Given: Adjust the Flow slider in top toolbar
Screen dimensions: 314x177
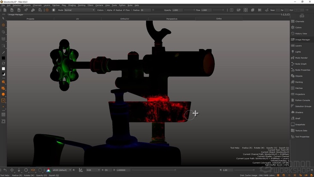Looking at the screenshot, I should click(x=218, y=10).
